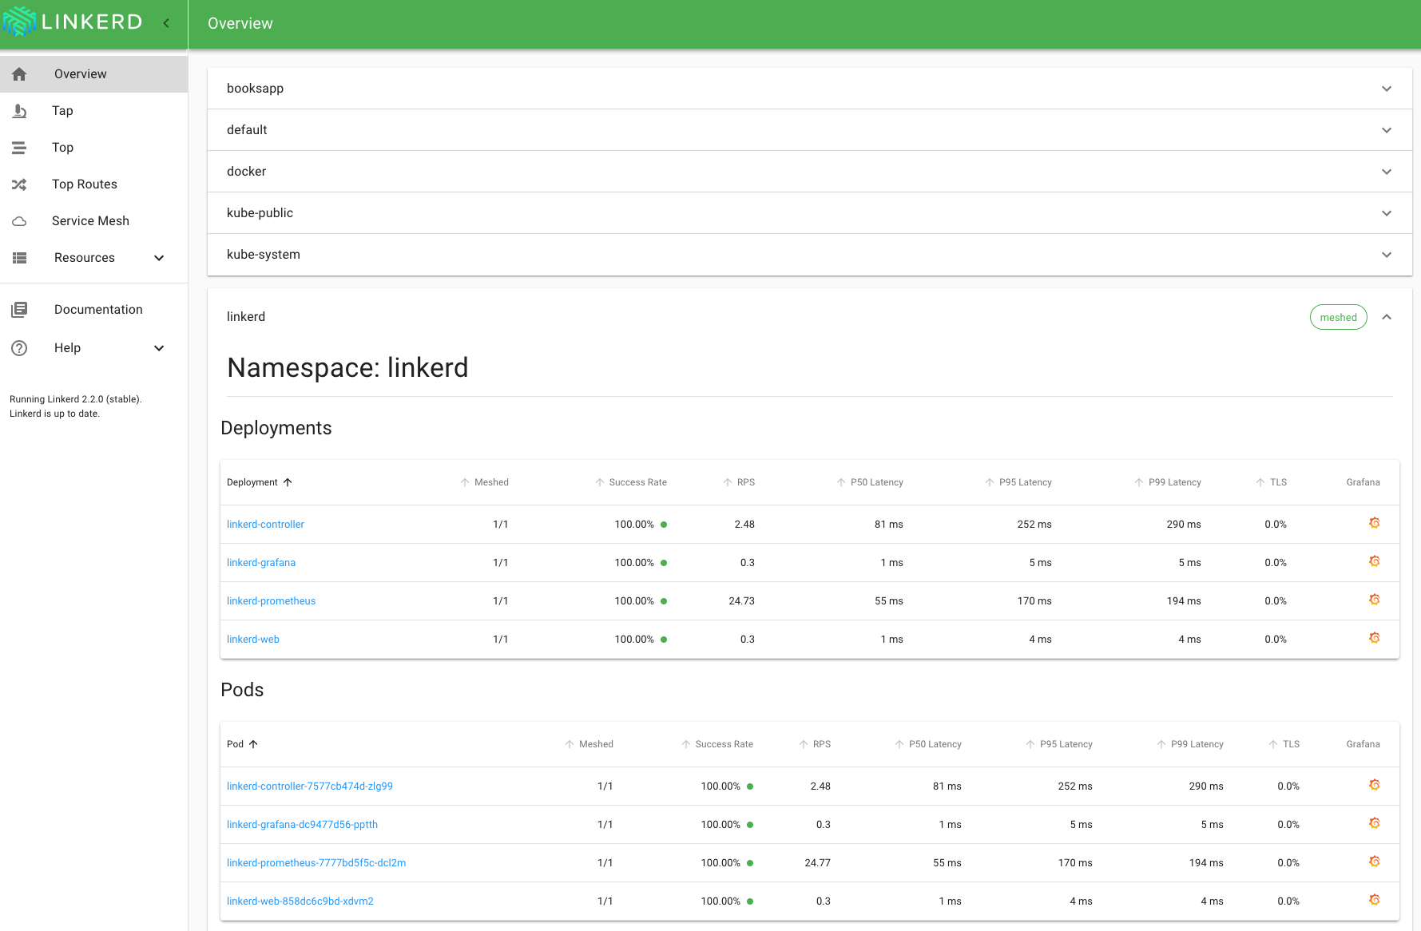Expand the booksapp namespace panel
Viewport: 1421px width, 931px height.
[x=1386, y=89]
